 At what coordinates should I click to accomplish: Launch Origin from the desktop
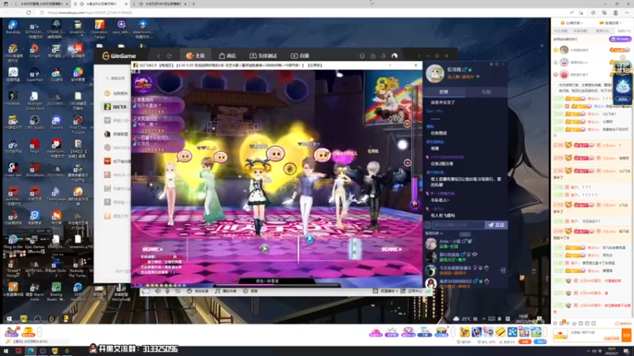coord(35,51)
